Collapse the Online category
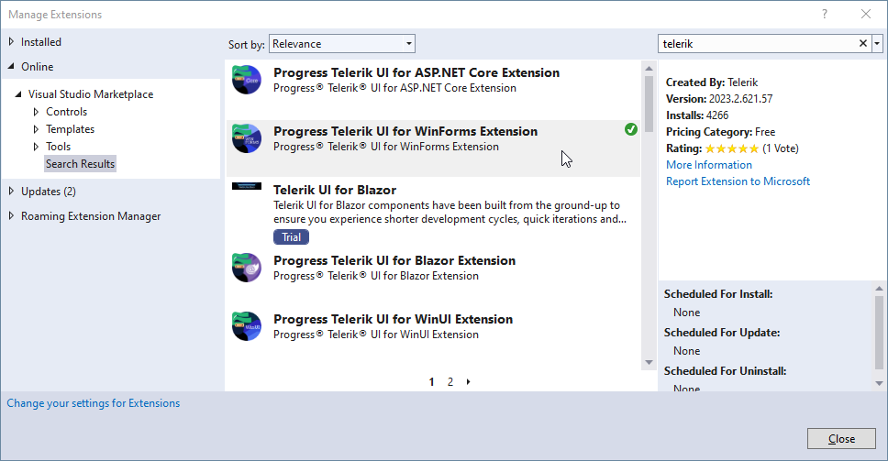The width and height of the screenshot is (888, 461). (11, 66)
